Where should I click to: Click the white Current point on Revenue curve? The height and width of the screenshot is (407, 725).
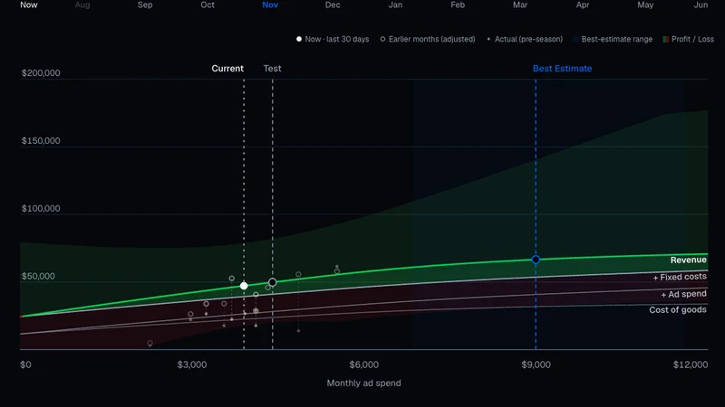pos(244,286)
